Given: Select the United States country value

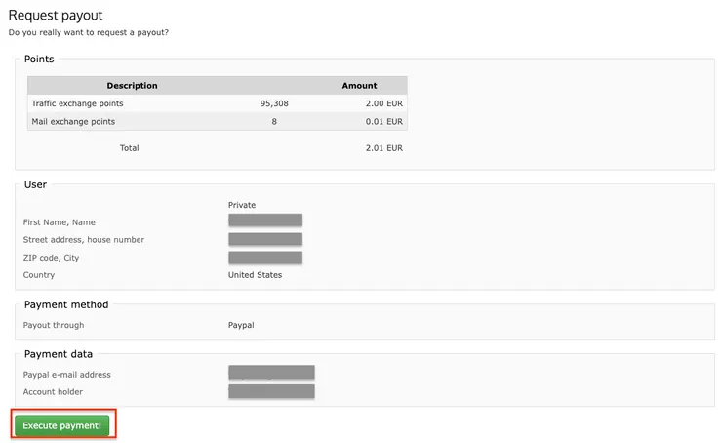Looking at the screenshot, I should point(255,275).
